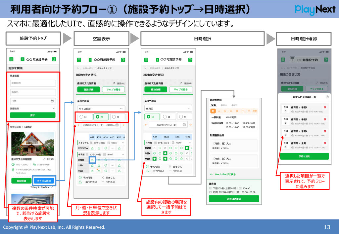
Task: Click the logout icon in the app header
Action: click(x=54, y=59)
